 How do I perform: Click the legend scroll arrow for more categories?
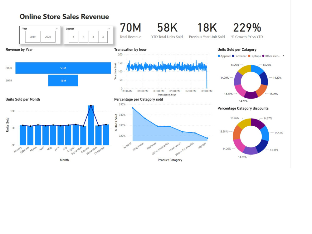point(283,56)
